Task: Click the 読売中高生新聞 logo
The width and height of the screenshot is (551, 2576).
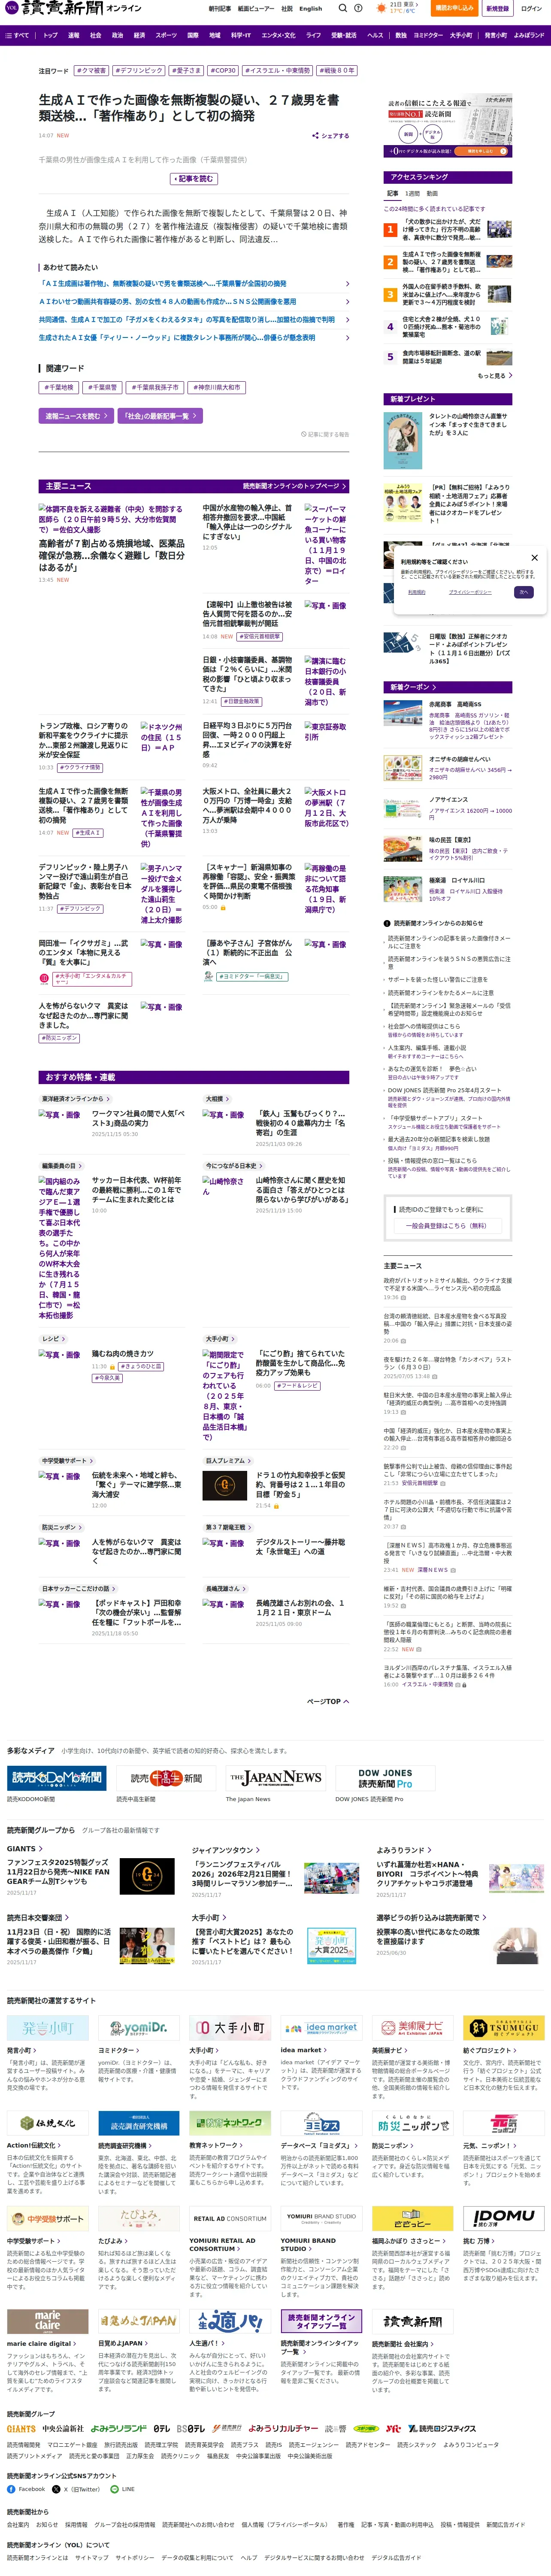Action: click(x=166, y=1777)
